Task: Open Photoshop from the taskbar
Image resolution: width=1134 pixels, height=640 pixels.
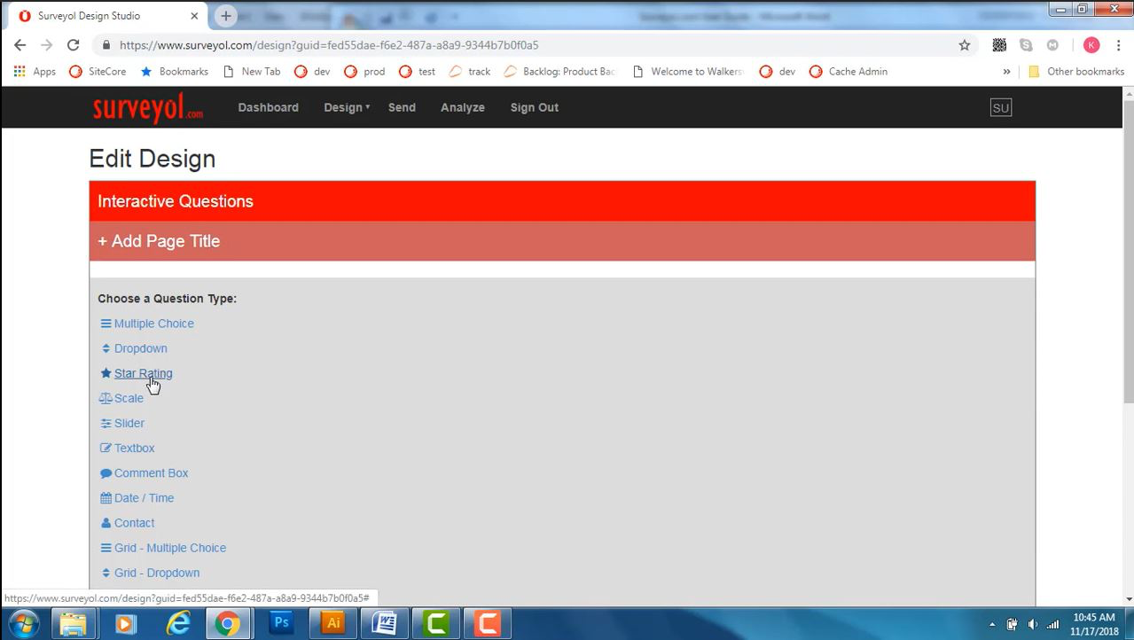Action: (x=281, y=623)
